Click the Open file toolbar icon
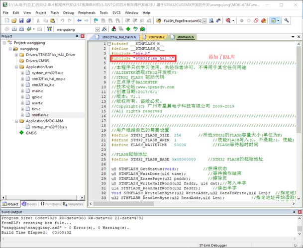303x248 pixels. pos(14,21)
